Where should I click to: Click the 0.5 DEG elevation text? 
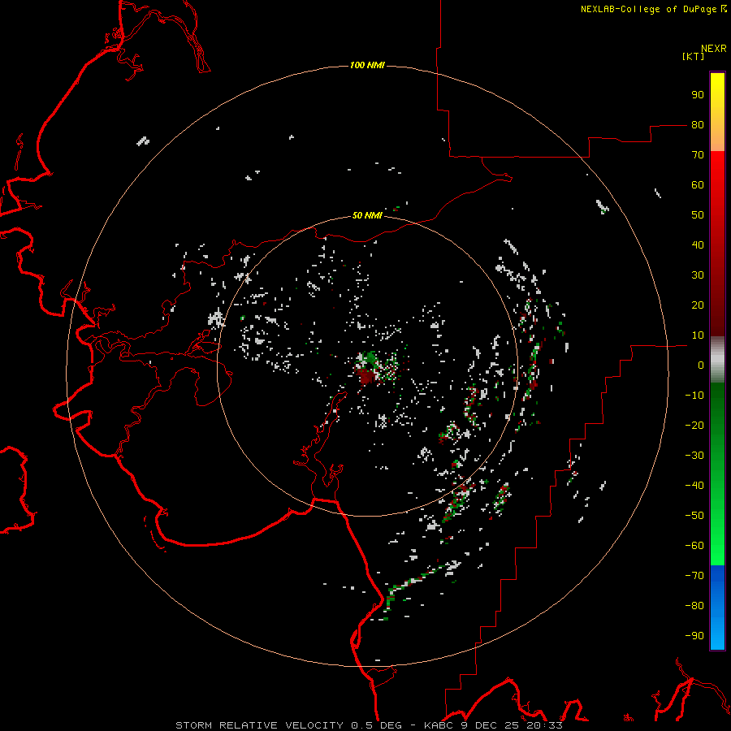click(x=376, y=725)
